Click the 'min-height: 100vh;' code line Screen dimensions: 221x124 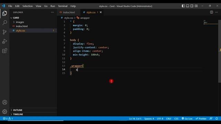point(86,55)
